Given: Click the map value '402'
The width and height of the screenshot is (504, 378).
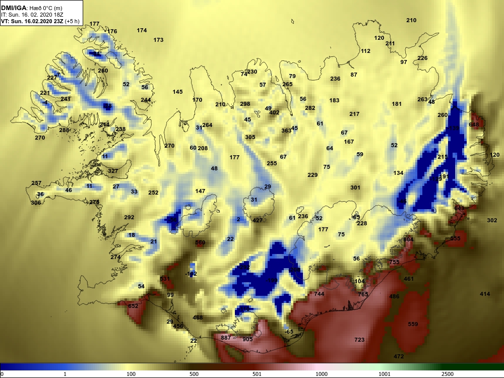Looking at the screenshot, I should tap(274, 113).
